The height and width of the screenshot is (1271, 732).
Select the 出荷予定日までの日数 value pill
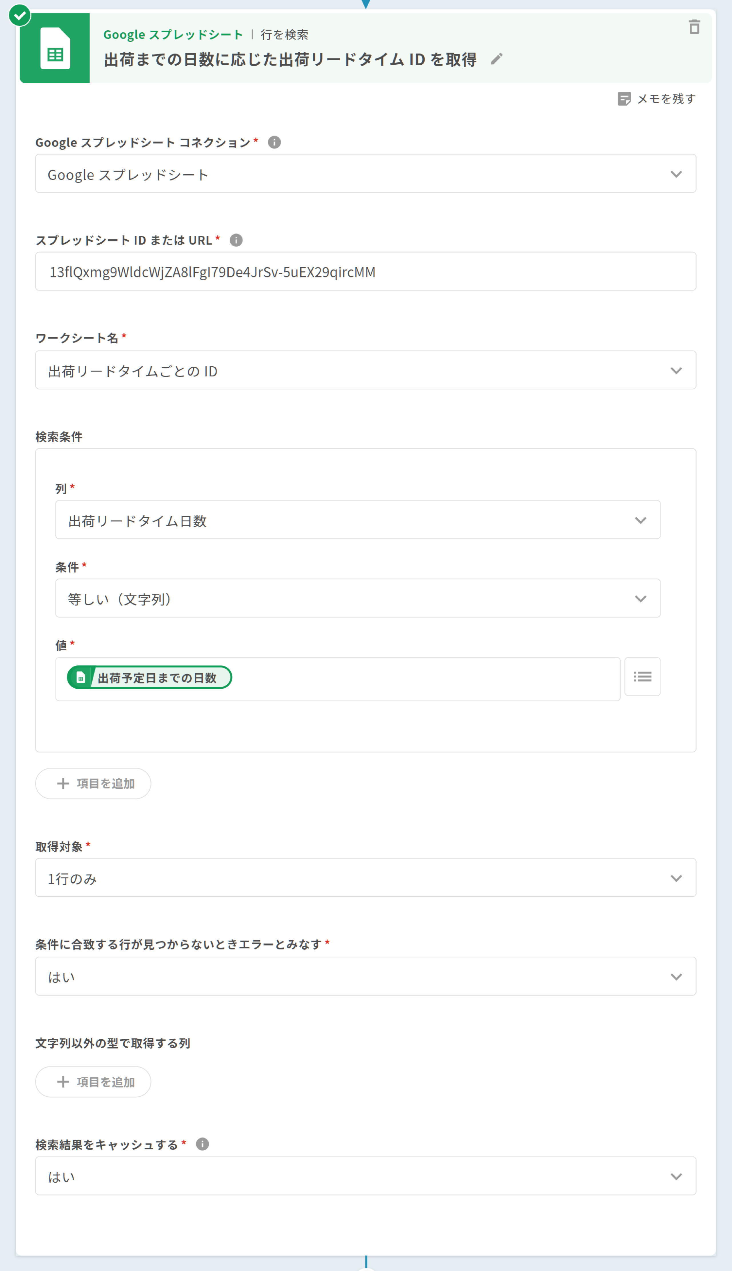pos(149,677)
